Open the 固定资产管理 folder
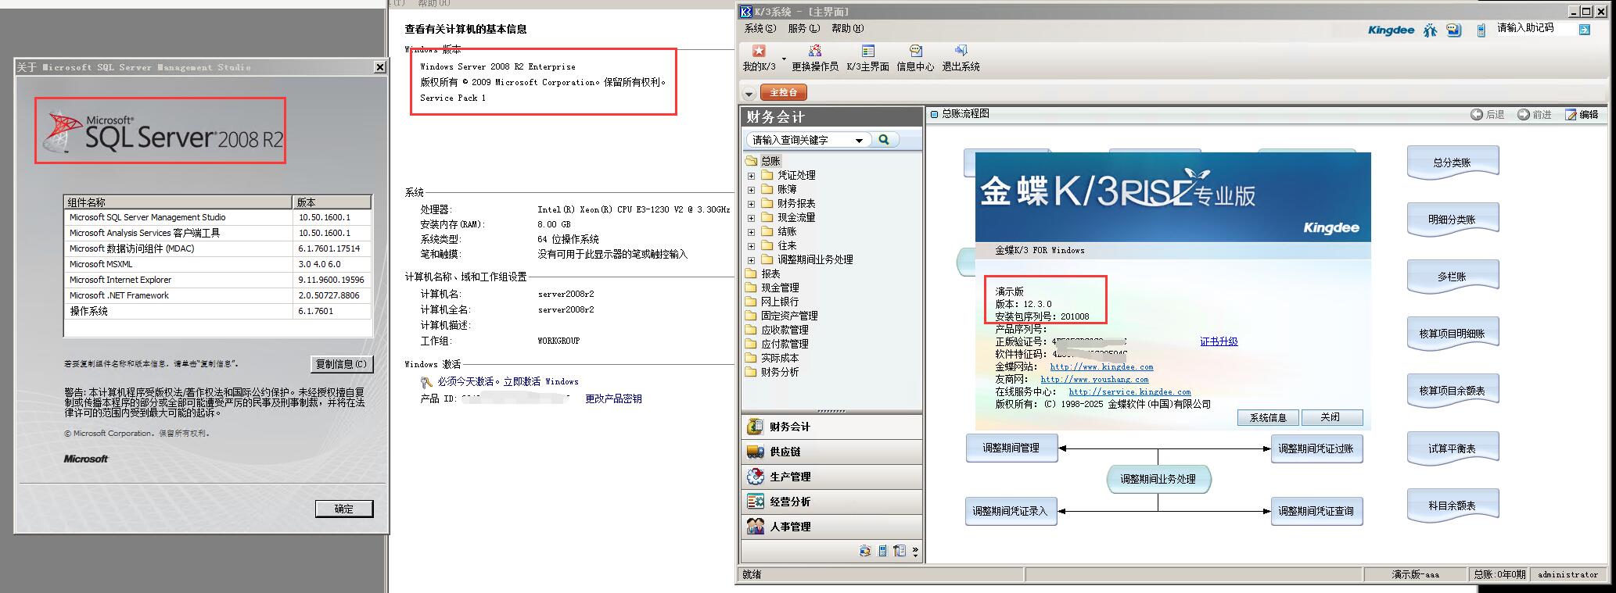 [781, 316]
